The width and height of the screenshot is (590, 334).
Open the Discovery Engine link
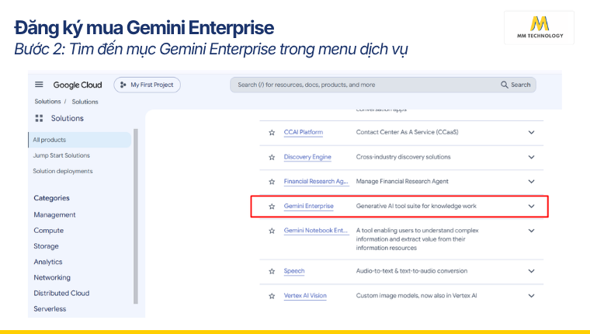(307, 157)
